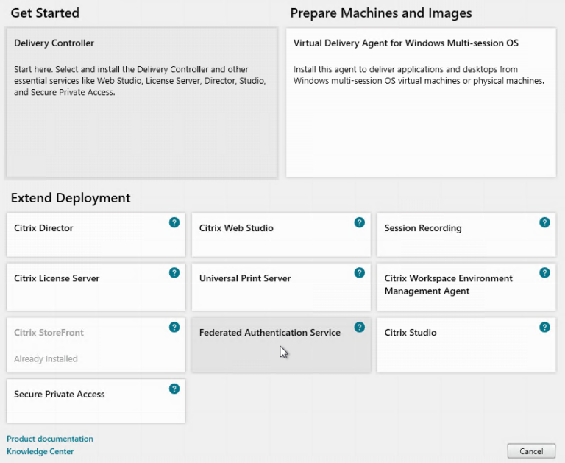Viewport: 565px width, 463px height.
Task: Show help for Citrix License Server
Action: pyautogui.click(x=174, y=272)
